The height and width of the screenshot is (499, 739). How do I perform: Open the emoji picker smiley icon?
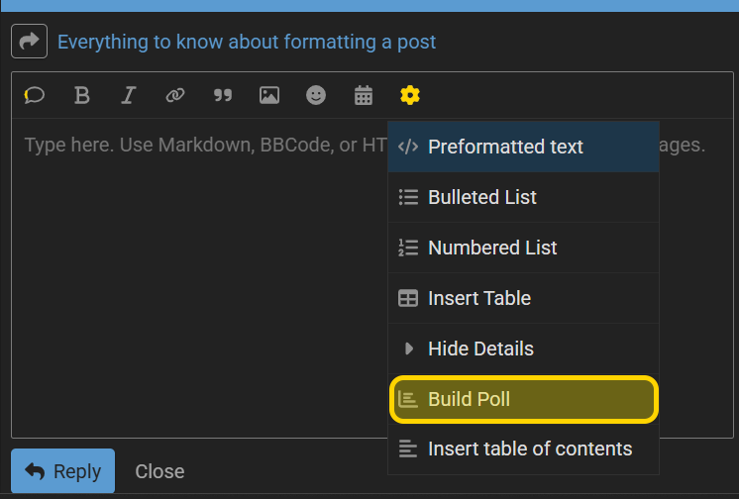[x=316, y=95]
